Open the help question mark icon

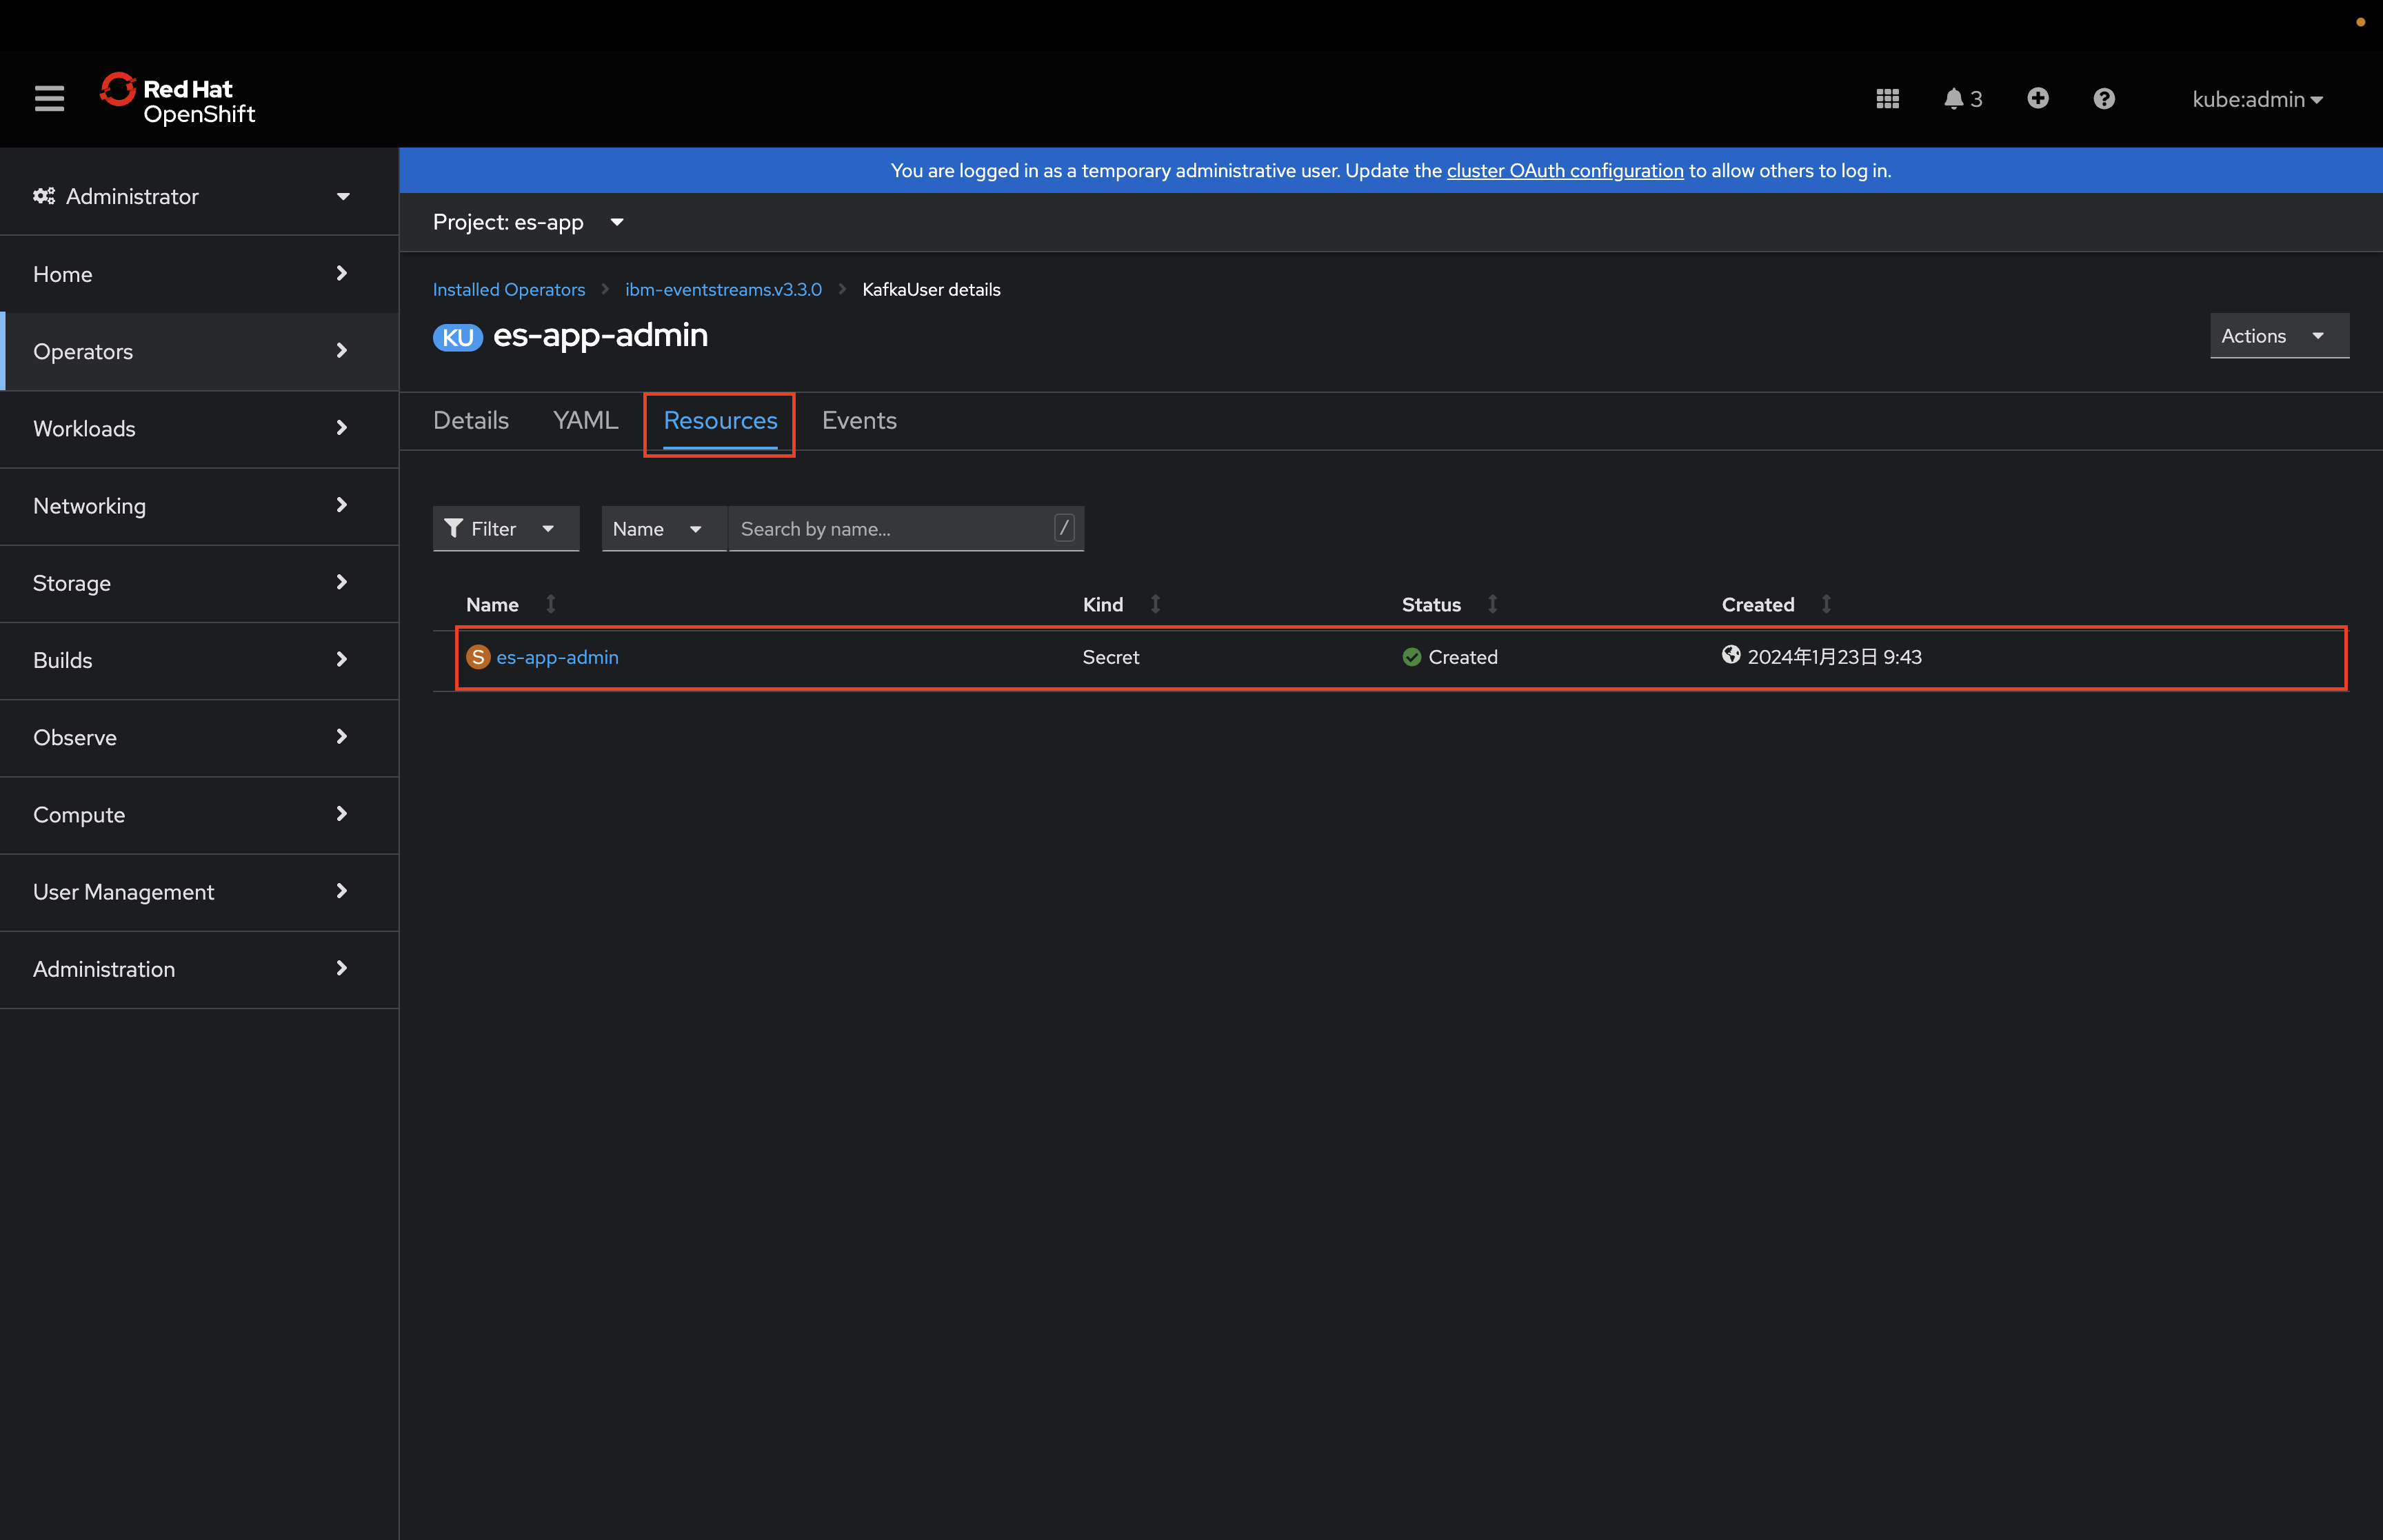click(x=2103, y=98)
